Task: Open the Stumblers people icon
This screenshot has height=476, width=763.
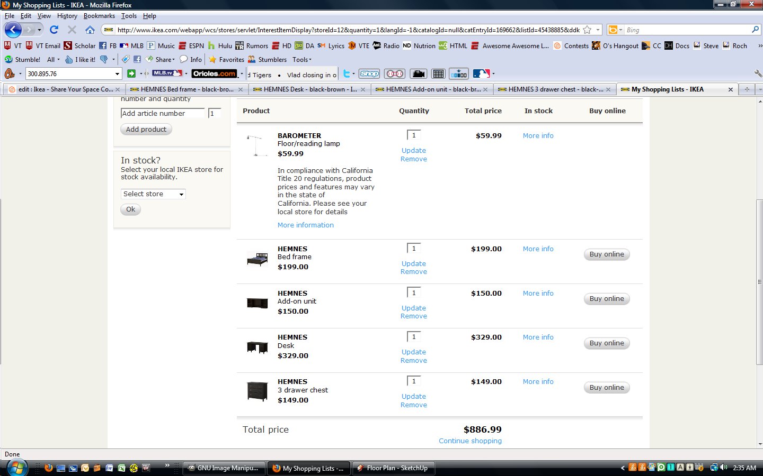Action: (267, 59)
